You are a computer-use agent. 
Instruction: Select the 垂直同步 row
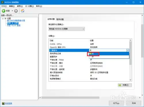[x=69, y=57]
